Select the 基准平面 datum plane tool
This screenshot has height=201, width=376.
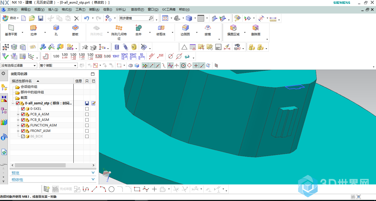(x=11, y=30)
